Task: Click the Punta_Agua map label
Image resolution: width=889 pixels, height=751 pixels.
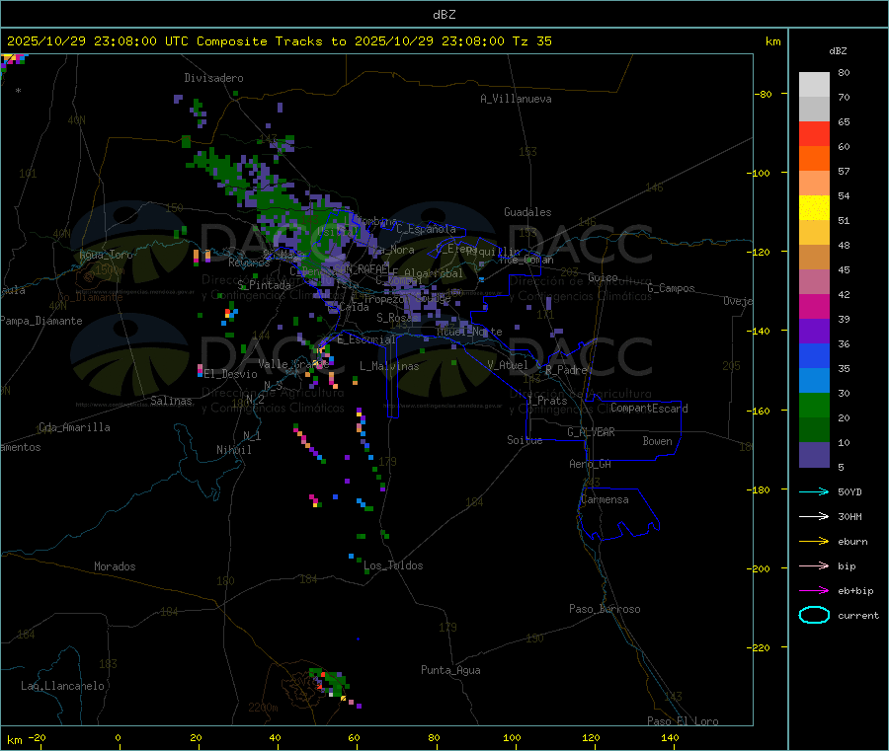Action: 450,670
